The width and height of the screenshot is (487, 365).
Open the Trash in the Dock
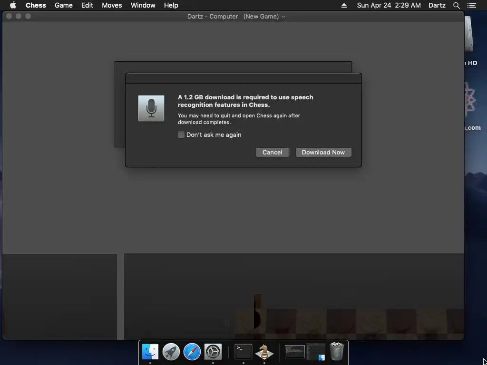(x=337, y=351)
